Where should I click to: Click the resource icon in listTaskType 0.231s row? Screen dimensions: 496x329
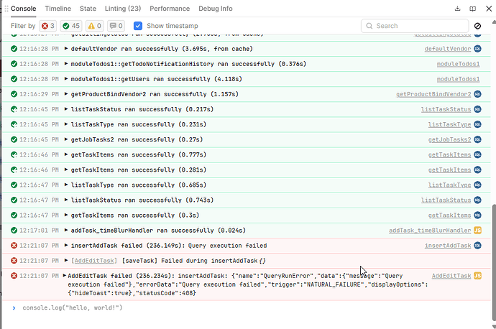coord(477,124)
